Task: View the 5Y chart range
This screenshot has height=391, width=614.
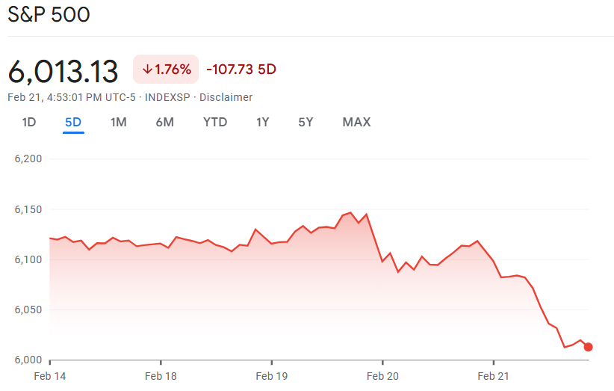Action: coord(306,122)
